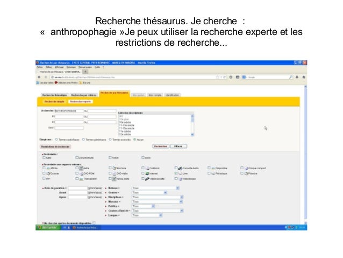Select the Termes génériques radio button
The height and width of the screenshot is (258, 343).
pyautogui.click(x=83, y=140)
